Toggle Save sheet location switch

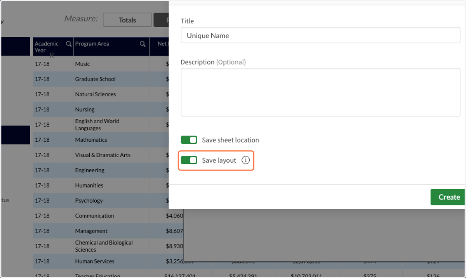point(189,140)
